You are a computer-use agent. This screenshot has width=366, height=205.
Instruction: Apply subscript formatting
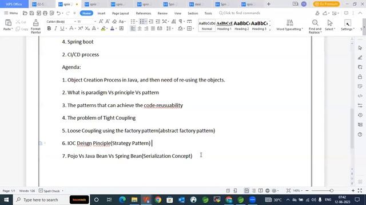pyautogui.click(x=87, y=28)
